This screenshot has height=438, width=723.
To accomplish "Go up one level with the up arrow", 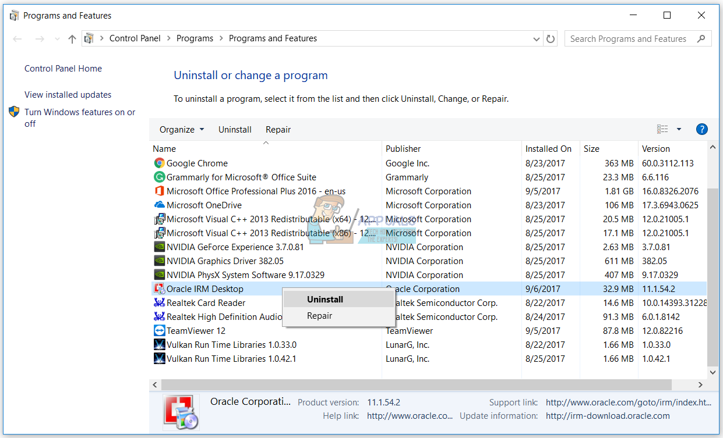I will 72,39.
